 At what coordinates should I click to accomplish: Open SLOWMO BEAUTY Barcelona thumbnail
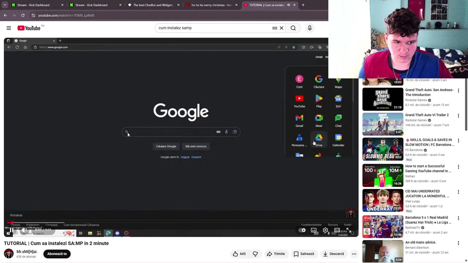coord(383,149)
